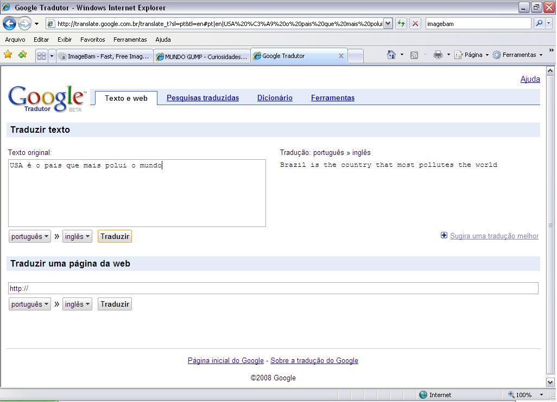This screenshot has width=557, height=402.
Task: Expand the address bar history dropdown
Action: (388, 24)
